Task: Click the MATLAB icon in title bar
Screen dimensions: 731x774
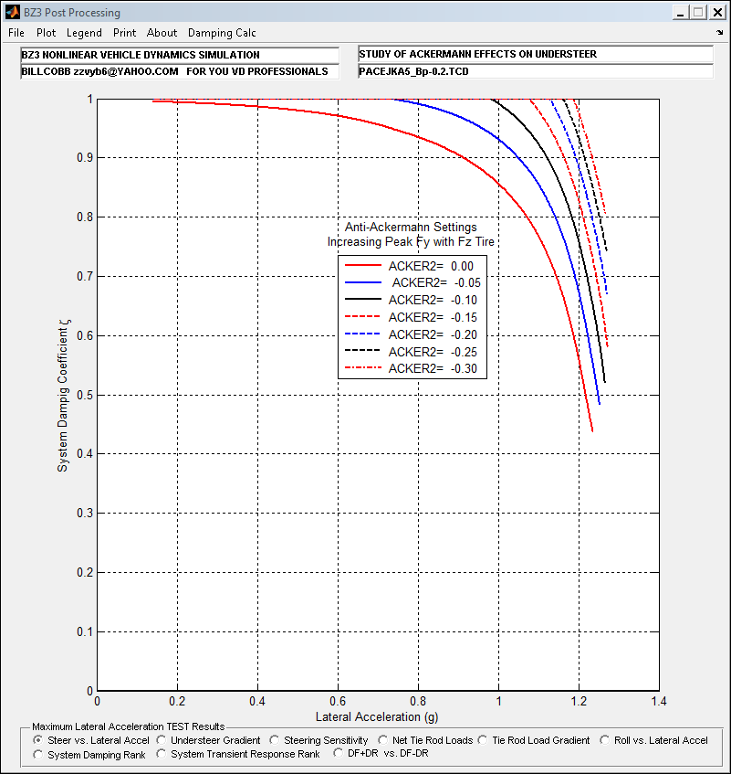Action: click(x=13, y=12)
